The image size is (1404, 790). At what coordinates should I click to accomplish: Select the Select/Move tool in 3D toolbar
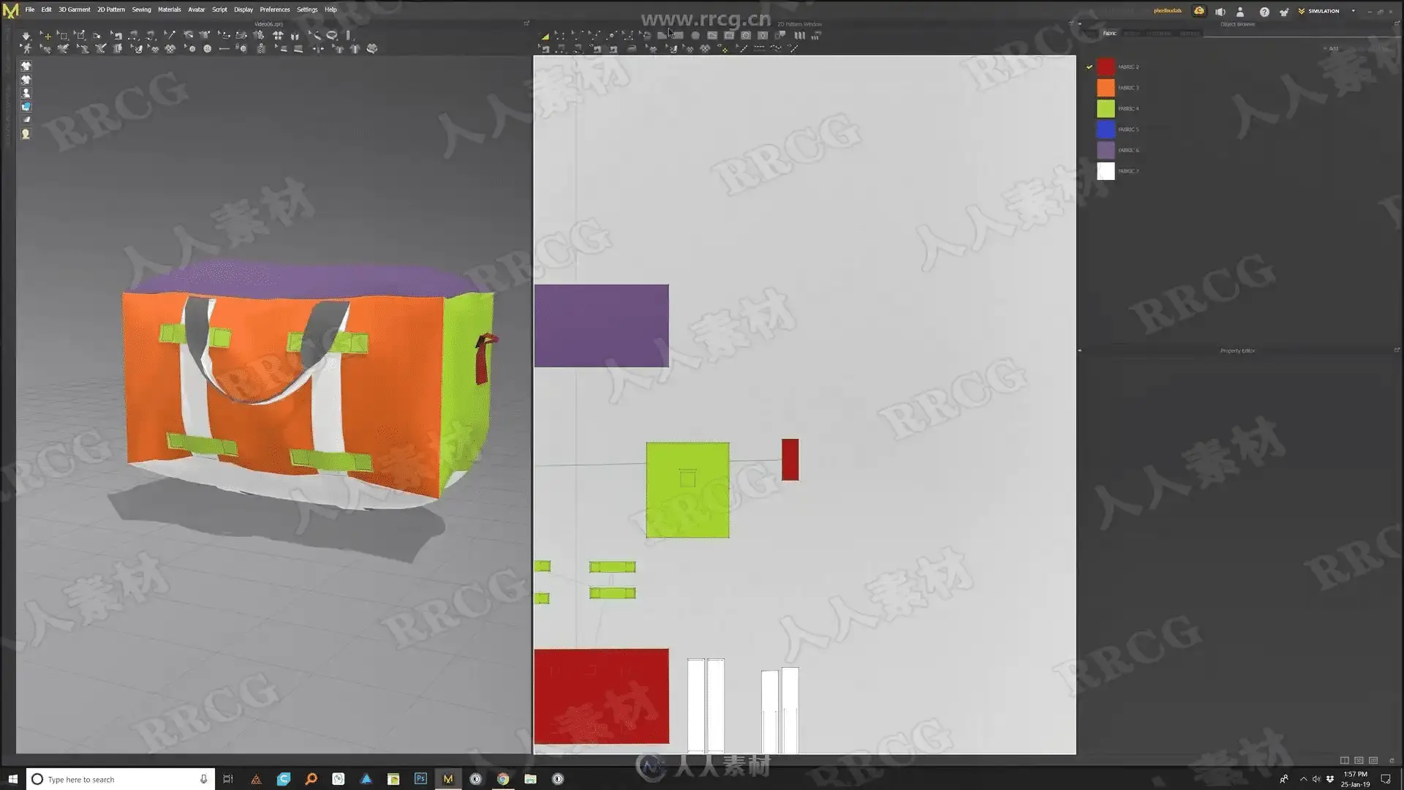pyautogui.click(x=45, y=35)
